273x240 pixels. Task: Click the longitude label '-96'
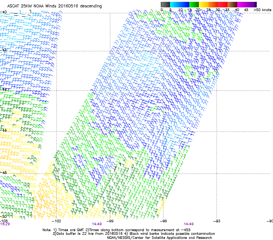163,221
